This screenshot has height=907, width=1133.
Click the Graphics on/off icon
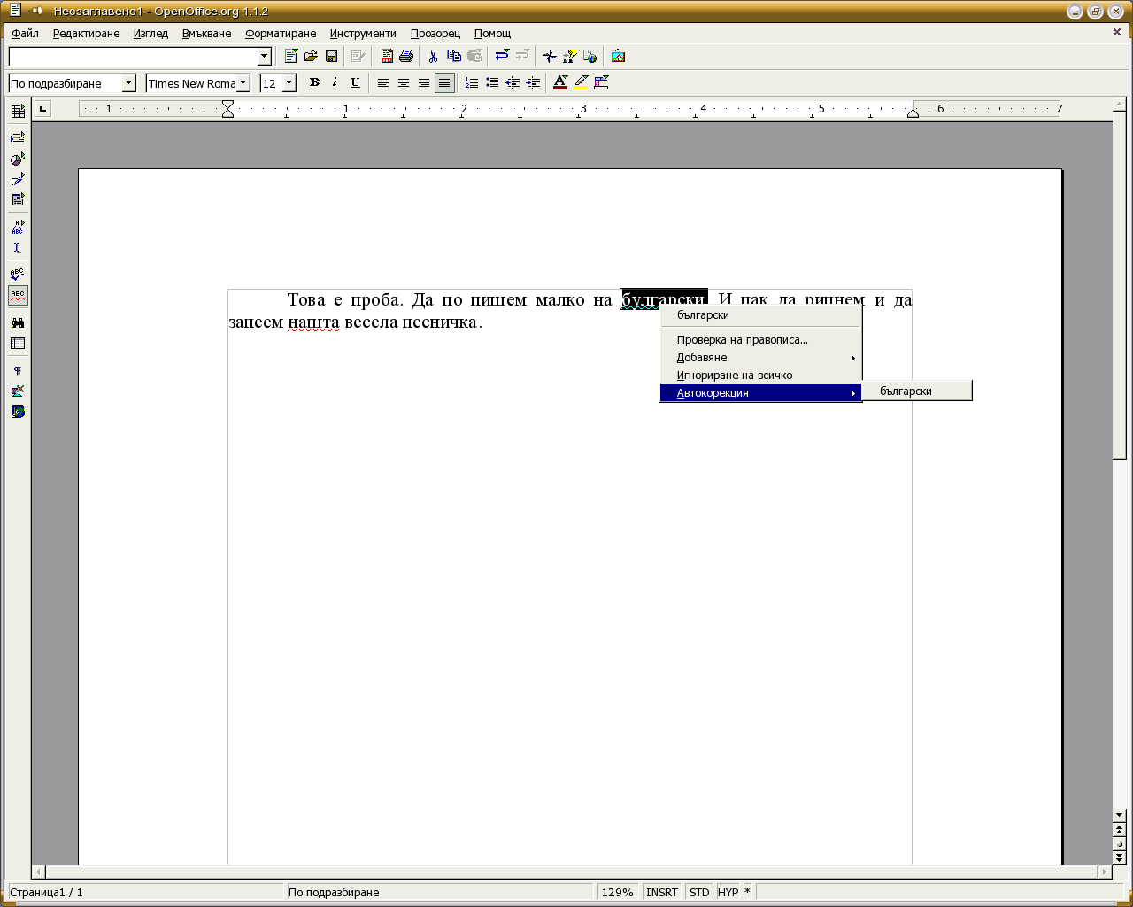18,391
